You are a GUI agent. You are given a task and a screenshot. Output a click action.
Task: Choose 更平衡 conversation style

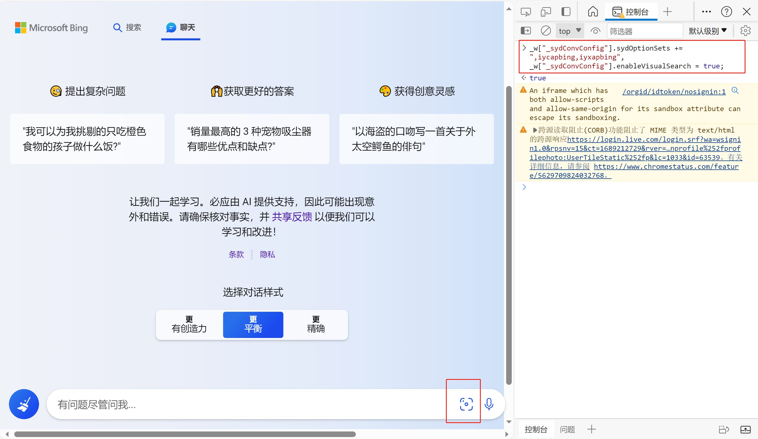(x=253, y=325)
